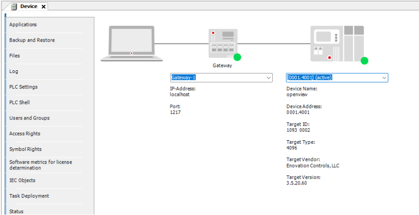The height and width of the screenshot is (215, 419).
Task: Click the laptop computer icon
Action: coord(132,43)
